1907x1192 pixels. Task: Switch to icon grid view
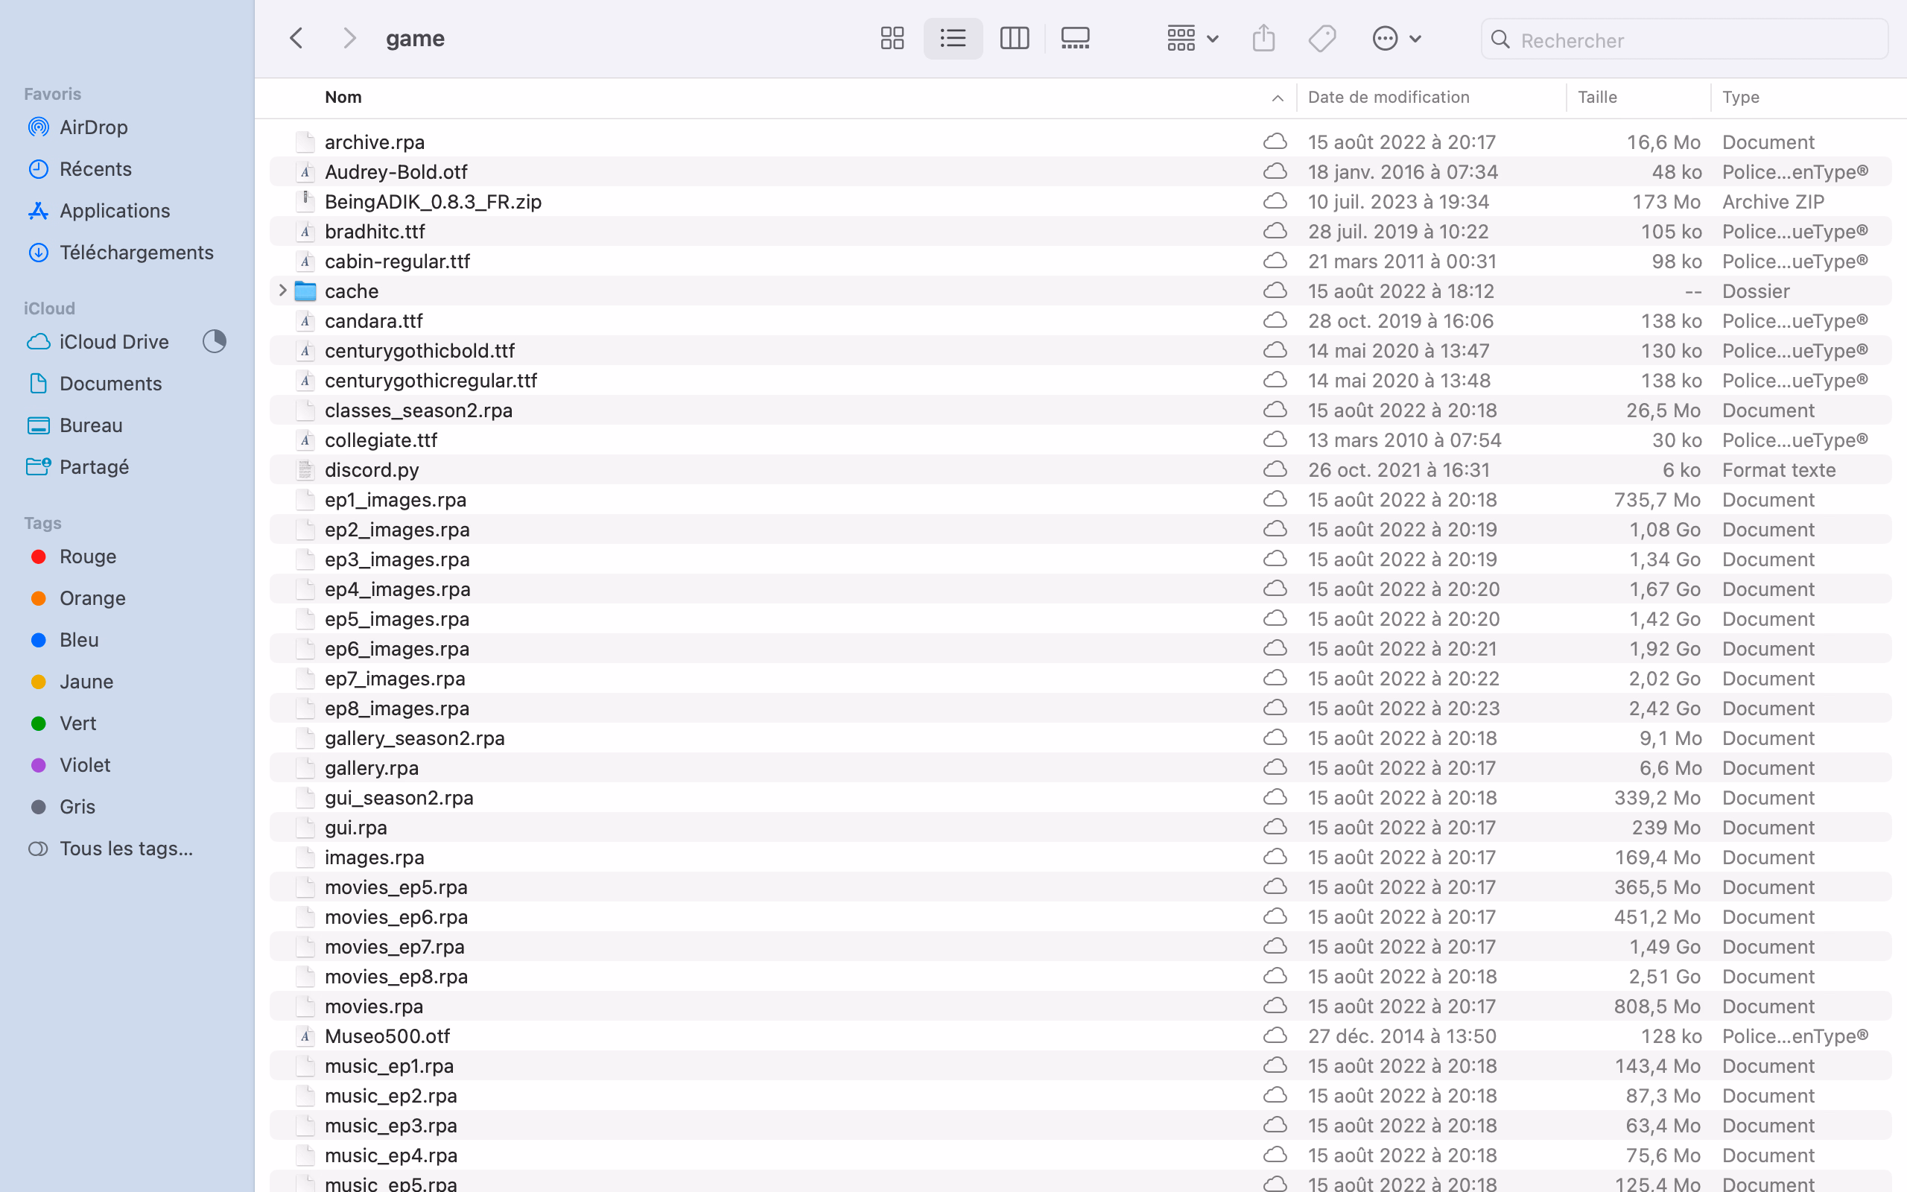pos(892,39)
